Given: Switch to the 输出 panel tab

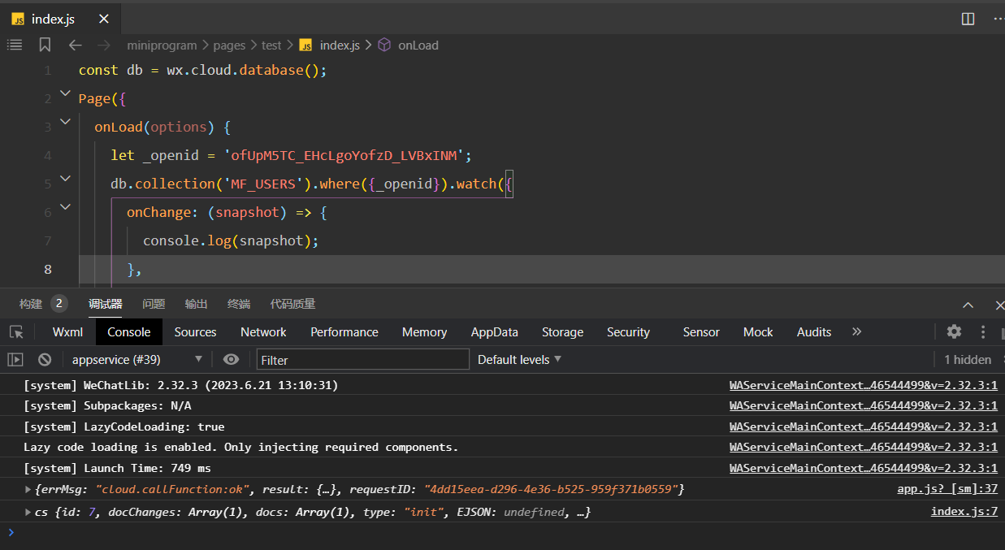Looking at the screenshot, I should 196,304.
